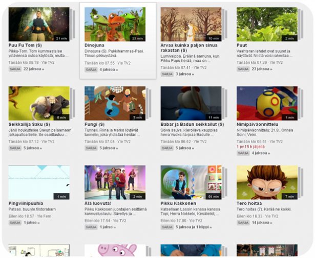Click the Älä luovuta! title link
This screenshot has width=315, height=258.
(x=98, y=203)
